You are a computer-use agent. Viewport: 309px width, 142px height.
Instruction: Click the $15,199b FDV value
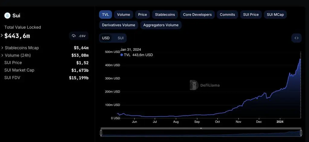(x=79, y=78)
